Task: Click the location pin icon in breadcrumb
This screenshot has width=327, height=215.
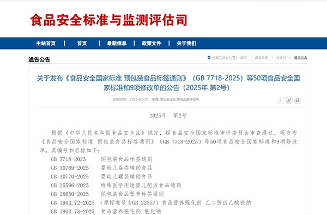Action: tap(209, 58)
